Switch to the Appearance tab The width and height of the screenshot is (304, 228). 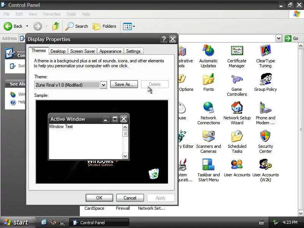[110, 51]
